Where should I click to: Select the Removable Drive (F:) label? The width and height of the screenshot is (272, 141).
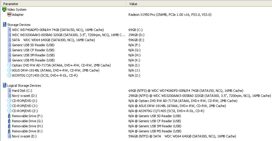pos(27,116)
